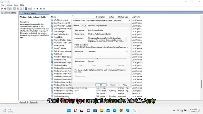Click the Stop Service square icon
Screen dimensions: 203x114
(x=37, y=9)
